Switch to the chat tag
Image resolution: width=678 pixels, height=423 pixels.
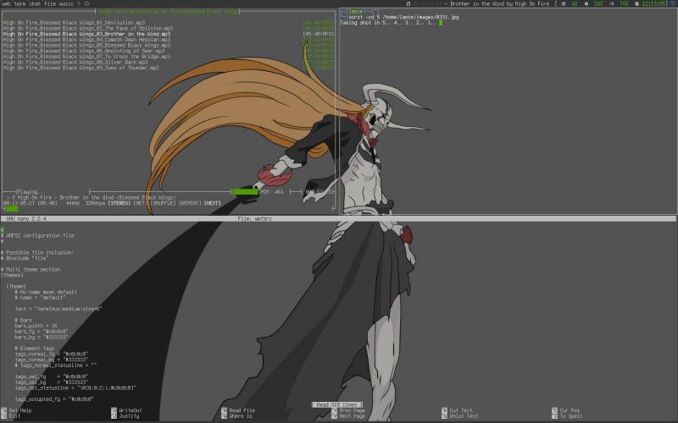click(x=35, y=3)
